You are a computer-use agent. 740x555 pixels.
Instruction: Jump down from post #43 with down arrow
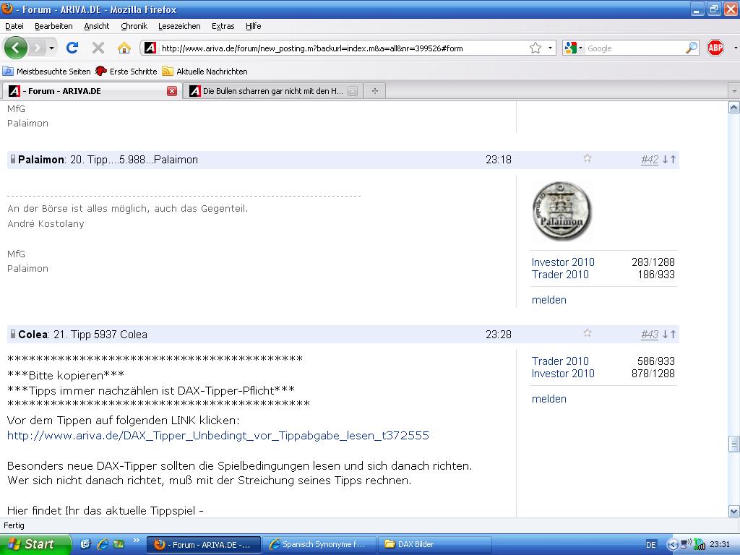click(x=665, y=334)
